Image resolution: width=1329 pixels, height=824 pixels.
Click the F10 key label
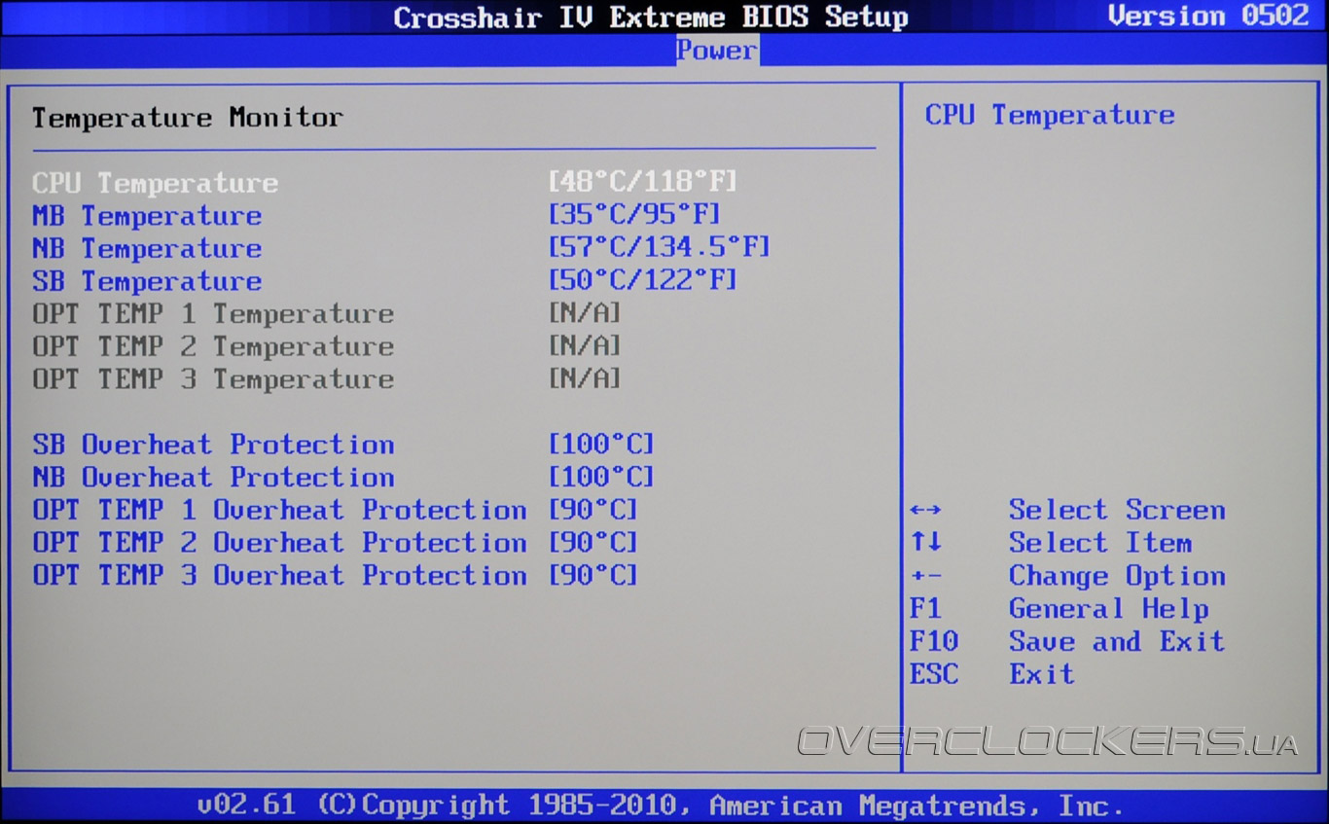[x=934, y=642]
